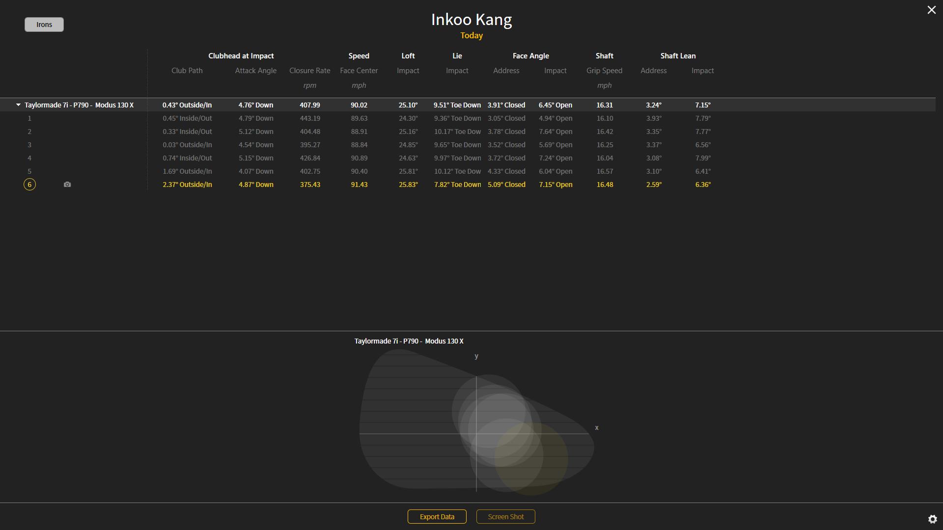Click the 24.63° loft value
Screen dimensions: 943x530
pos(408,158)
